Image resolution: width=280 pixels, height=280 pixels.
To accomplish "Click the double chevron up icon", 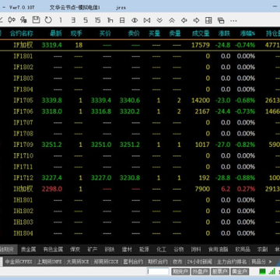I will [172, 20].
